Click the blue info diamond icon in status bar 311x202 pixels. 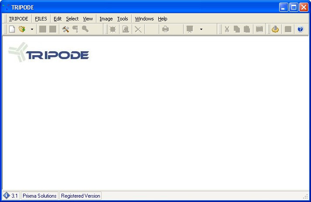[7, 195]
